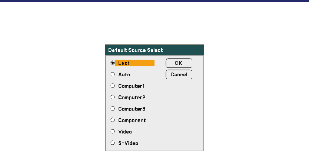Choose the Auto radio button circle
309x151 pixels.
point(113,74)
